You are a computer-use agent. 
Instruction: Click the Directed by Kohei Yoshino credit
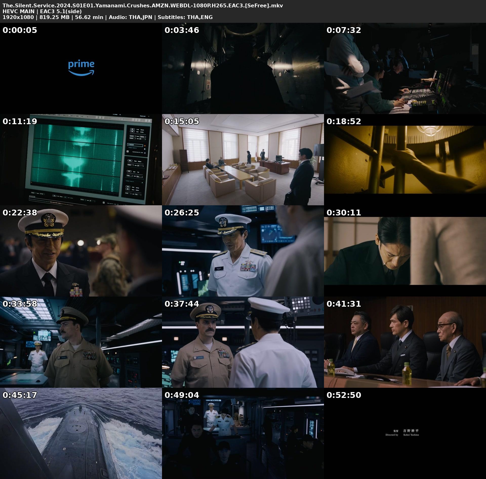click(x=402, y=433)
